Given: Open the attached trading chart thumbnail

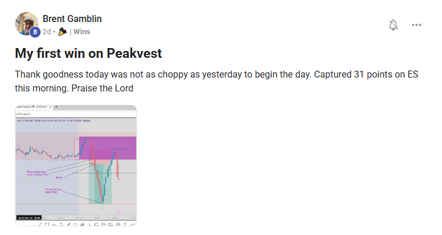Looking at the screenshot, I should click(x=76, y=165).
